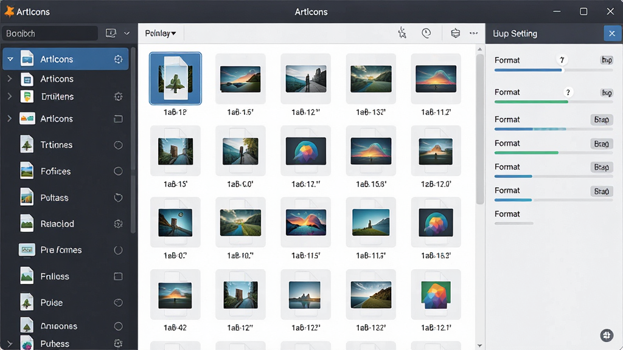Open thumbnail labeled 1aB-18.3'
Screen dimensions: 623x350
tap(436, 222)
